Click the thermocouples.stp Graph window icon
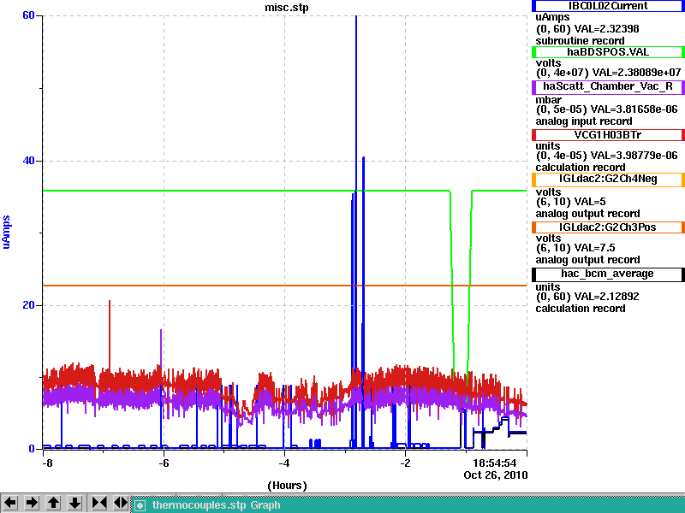 coord(140,505)
